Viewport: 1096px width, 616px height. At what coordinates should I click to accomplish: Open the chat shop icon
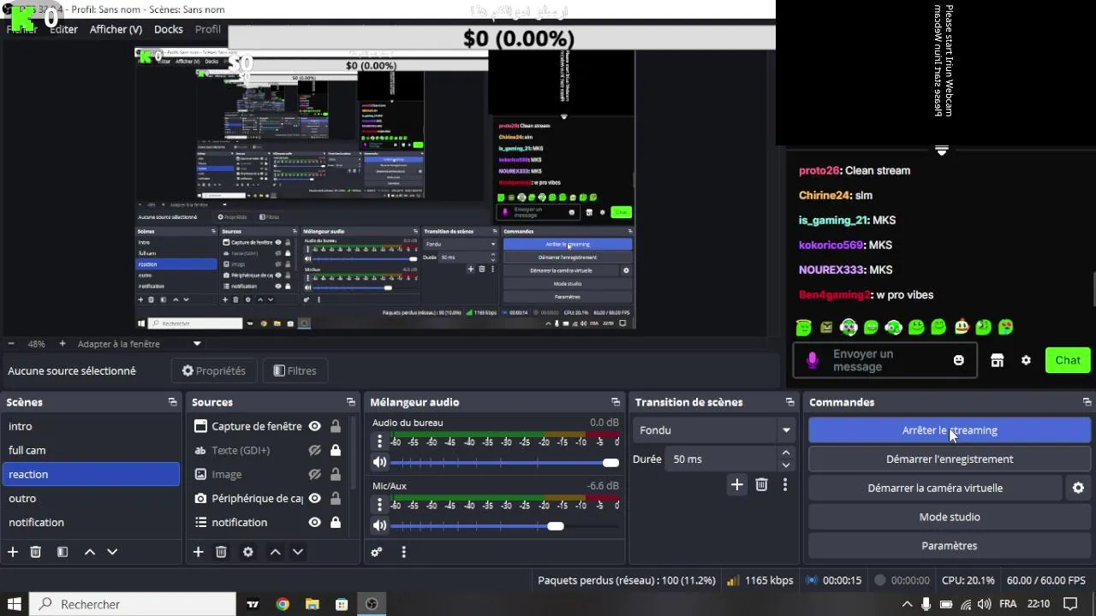click(998, 360)
